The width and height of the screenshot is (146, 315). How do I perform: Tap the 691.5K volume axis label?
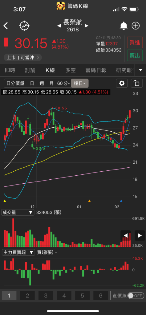(138, 219)
